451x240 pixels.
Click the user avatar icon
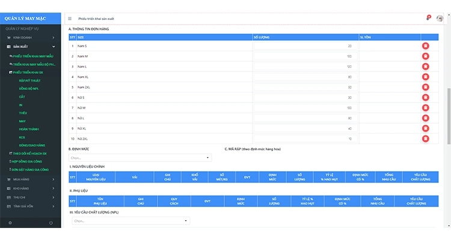click(440, 18)
